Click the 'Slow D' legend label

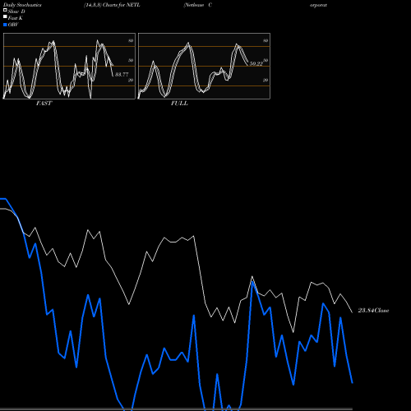point(16,12)
